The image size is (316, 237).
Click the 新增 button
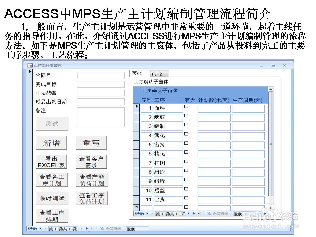tap(51, 143)
